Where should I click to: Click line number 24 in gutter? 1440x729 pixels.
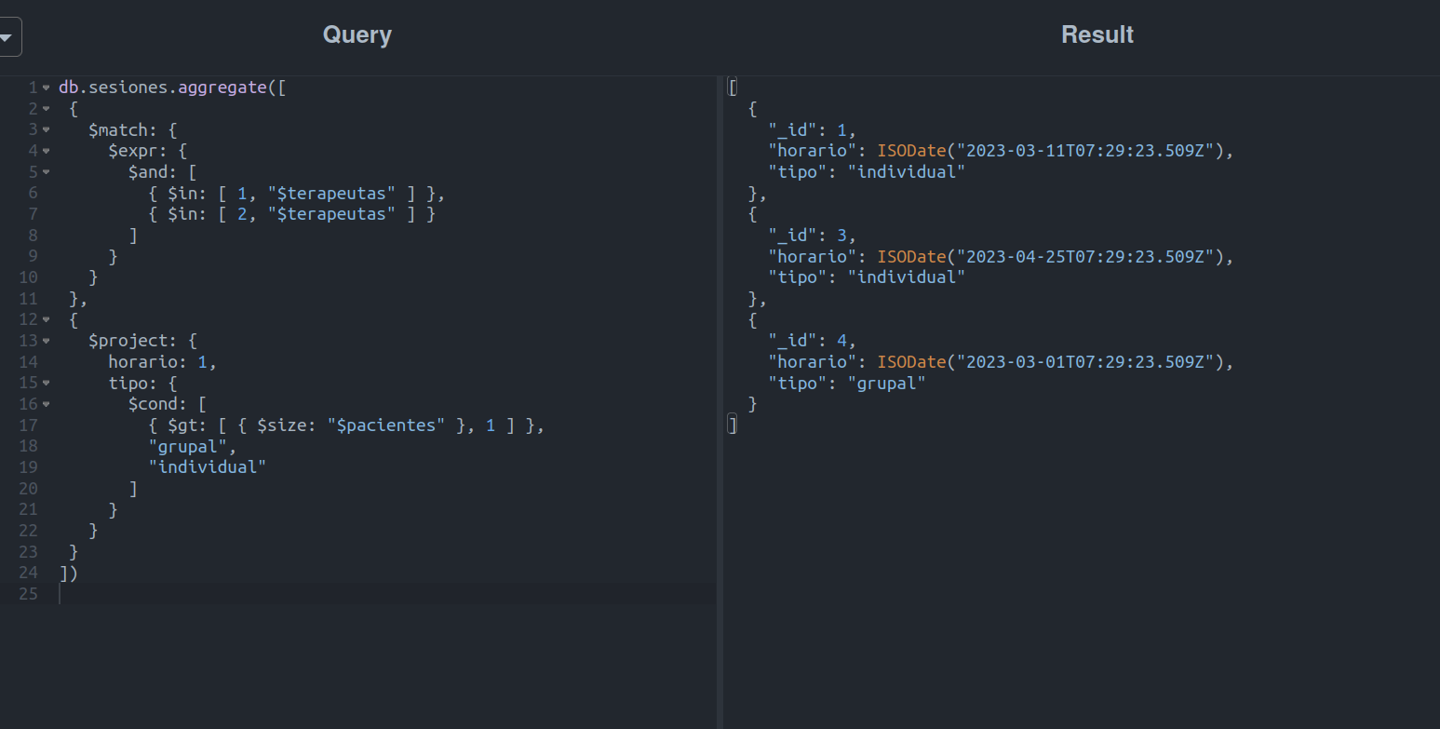28,572
